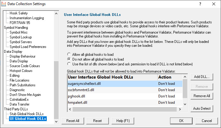Click the tree panel scroll up arrow
221x128 pixels.
pyautogui.click(x=56, y=13)
